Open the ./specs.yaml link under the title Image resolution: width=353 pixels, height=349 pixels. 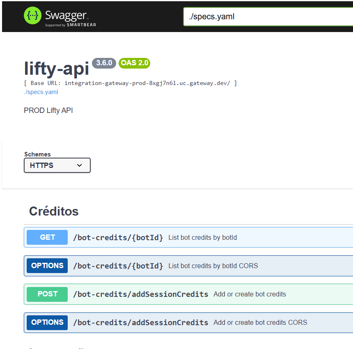point(41,92)
